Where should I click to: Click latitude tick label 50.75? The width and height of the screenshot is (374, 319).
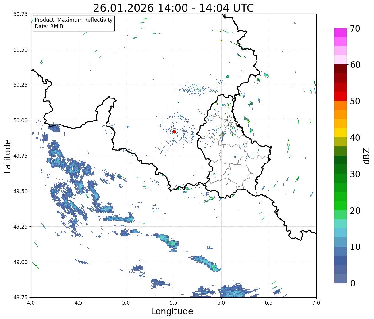[x=21, y=14]
